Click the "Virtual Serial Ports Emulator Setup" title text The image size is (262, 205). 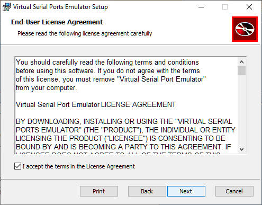coord(60,7)
